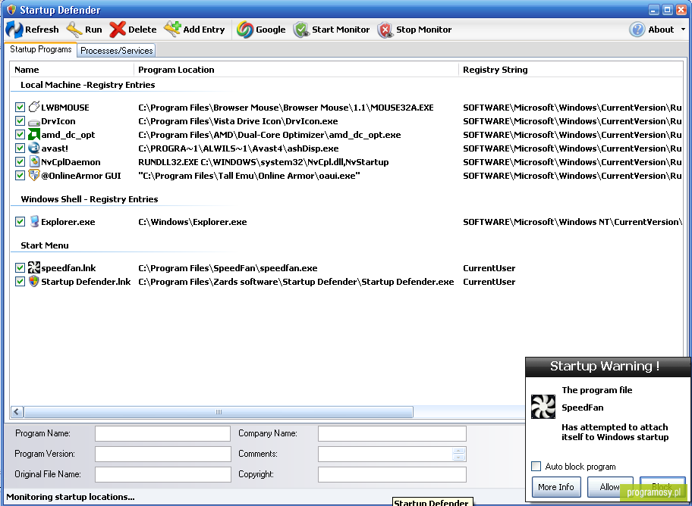Click the Comments field spinner arrows
Viewport: 692px width, 506px height.
[458, 454]
